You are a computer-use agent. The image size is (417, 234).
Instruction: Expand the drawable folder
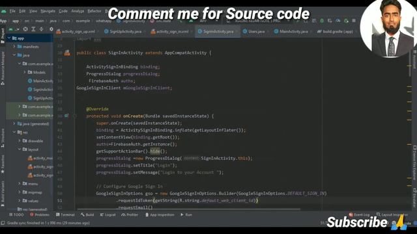click(20, 141)
